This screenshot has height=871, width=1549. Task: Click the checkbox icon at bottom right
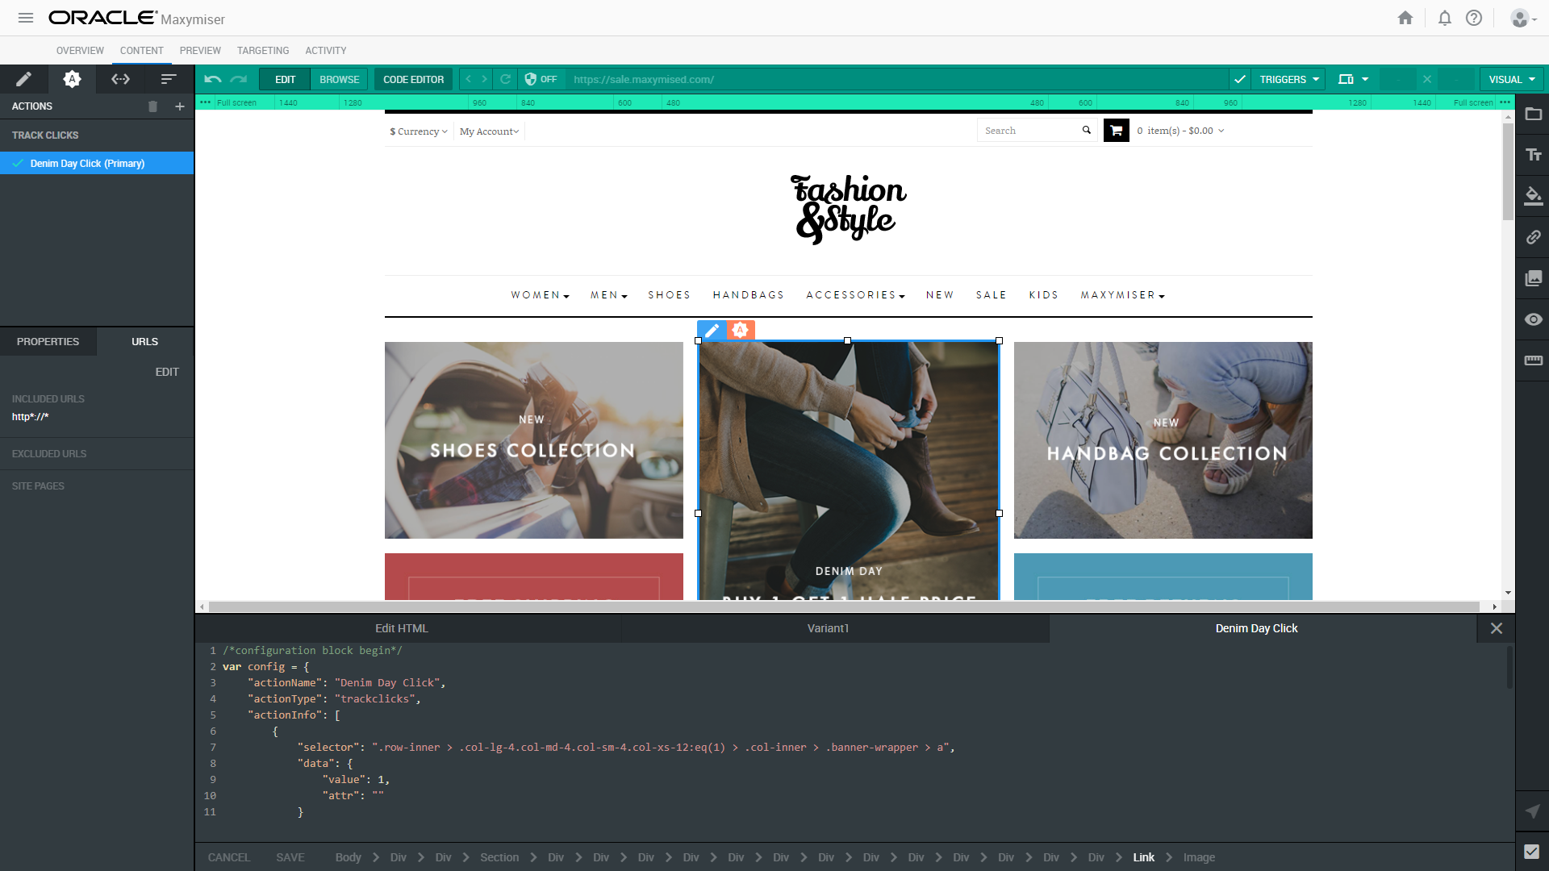coord(1531,852)
